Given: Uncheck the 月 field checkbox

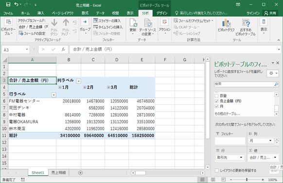Looking at the screenshot, I should [216, 106].
